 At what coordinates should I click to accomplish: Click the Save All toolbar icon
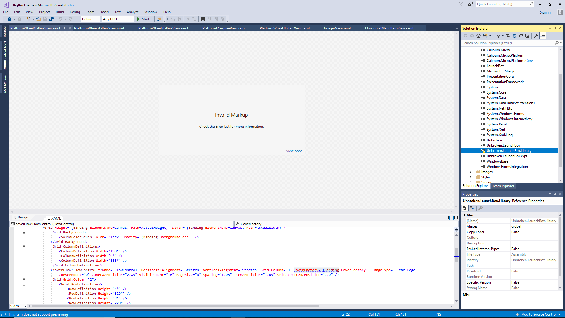(51, 19)
